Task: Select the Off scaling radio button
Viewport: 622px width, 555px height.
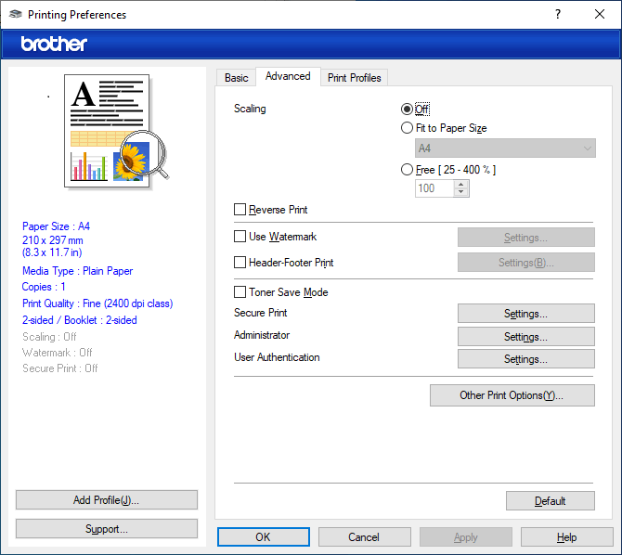Action: click(407, 110)
